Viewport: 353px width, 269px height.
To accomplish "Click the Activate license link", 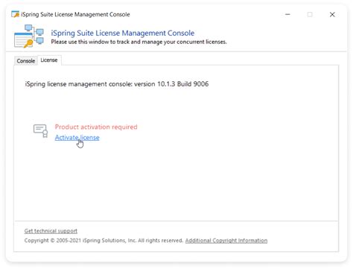I will pyautogui.click(x=77, y=138).
